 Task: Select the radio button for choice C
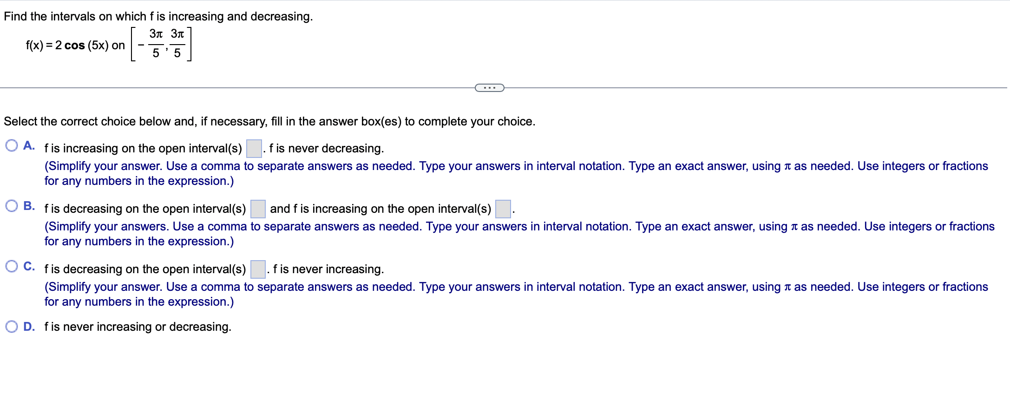(x=12, y=266)
